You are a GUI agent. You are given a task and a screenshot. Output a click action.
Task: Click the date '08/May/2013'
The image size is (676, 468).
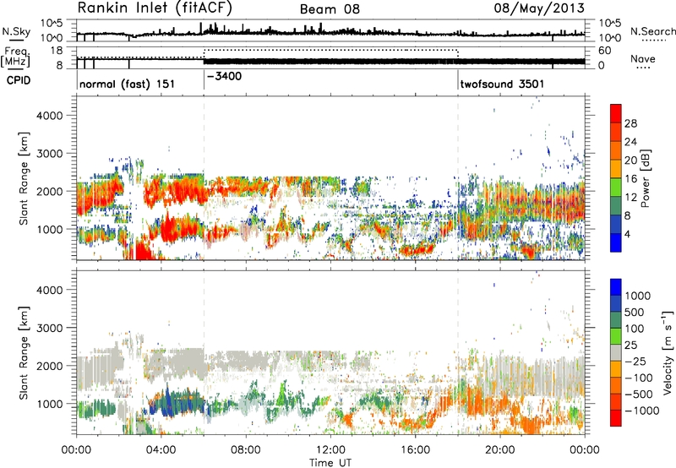(x=539, y=8)
